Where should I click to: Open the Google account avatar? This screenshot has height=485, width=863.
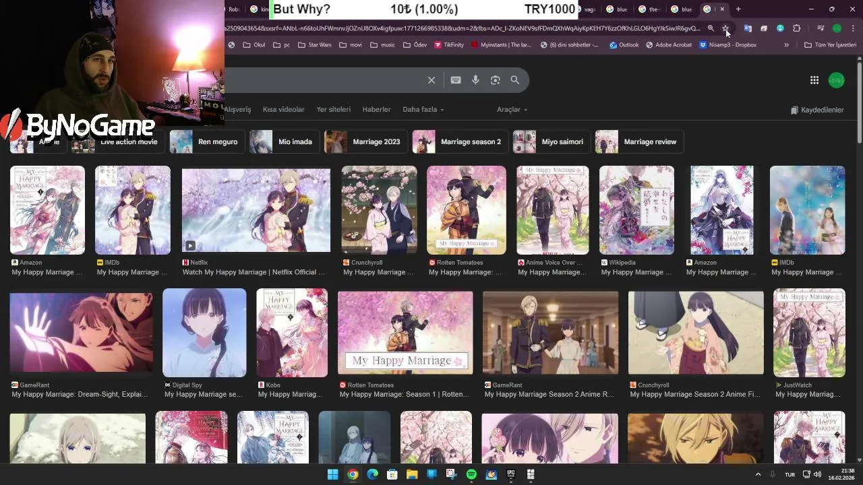click(836, 80)
